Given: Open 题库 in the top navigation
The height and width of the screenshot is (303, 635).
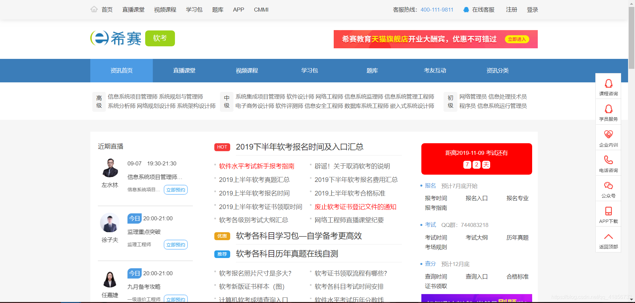Looking at the screenshot, I should [x=218, y=10].
